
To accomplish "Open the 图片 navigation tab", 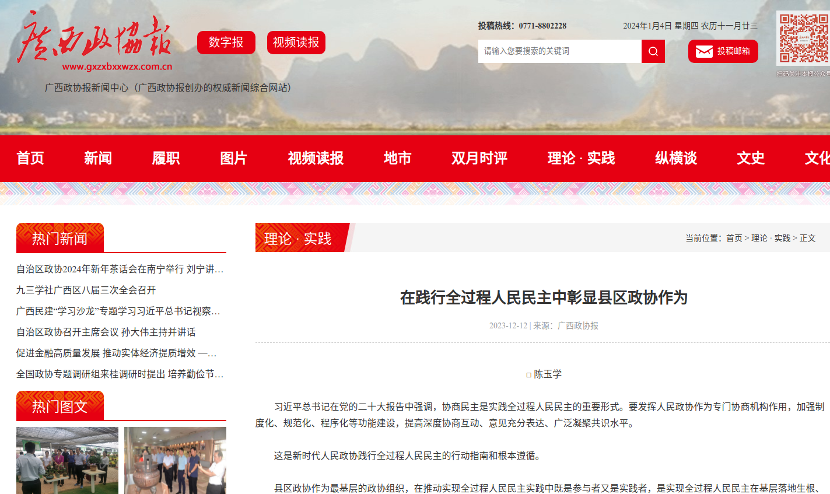I will point(233,158).
